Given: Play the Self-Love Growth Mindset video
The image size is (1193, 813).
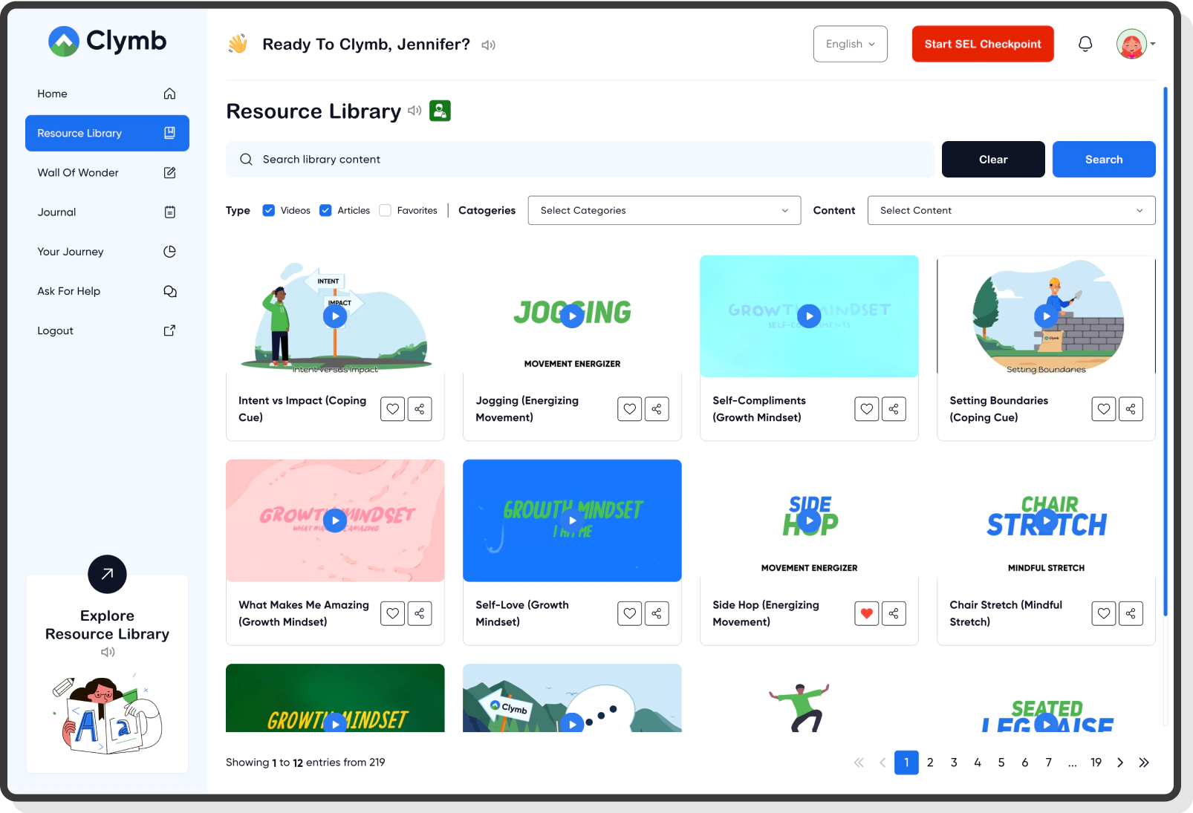Looking at the screenshot, I should 571,520.
